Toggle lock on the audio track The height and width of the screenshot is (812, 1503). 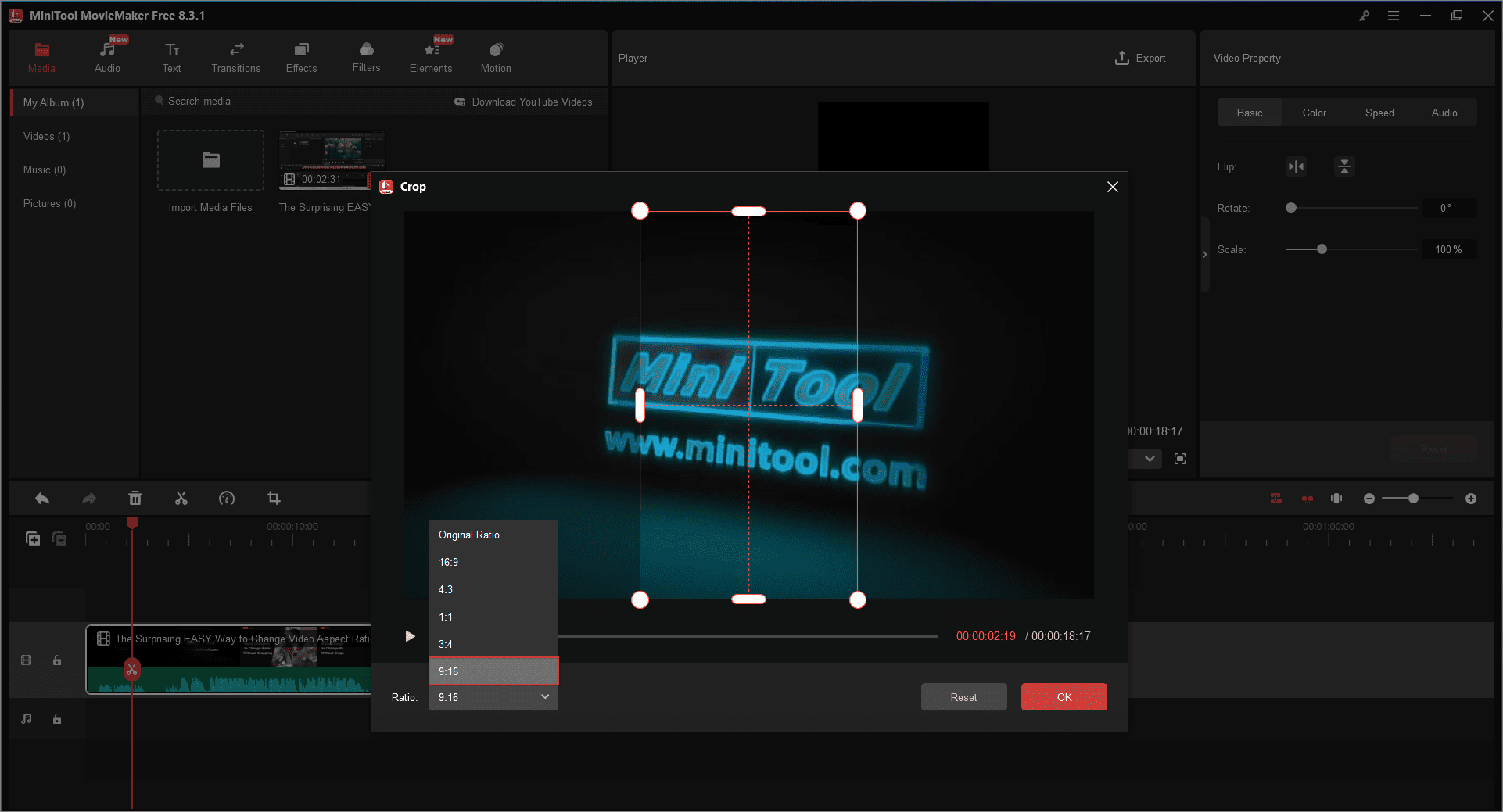[57, 719]
